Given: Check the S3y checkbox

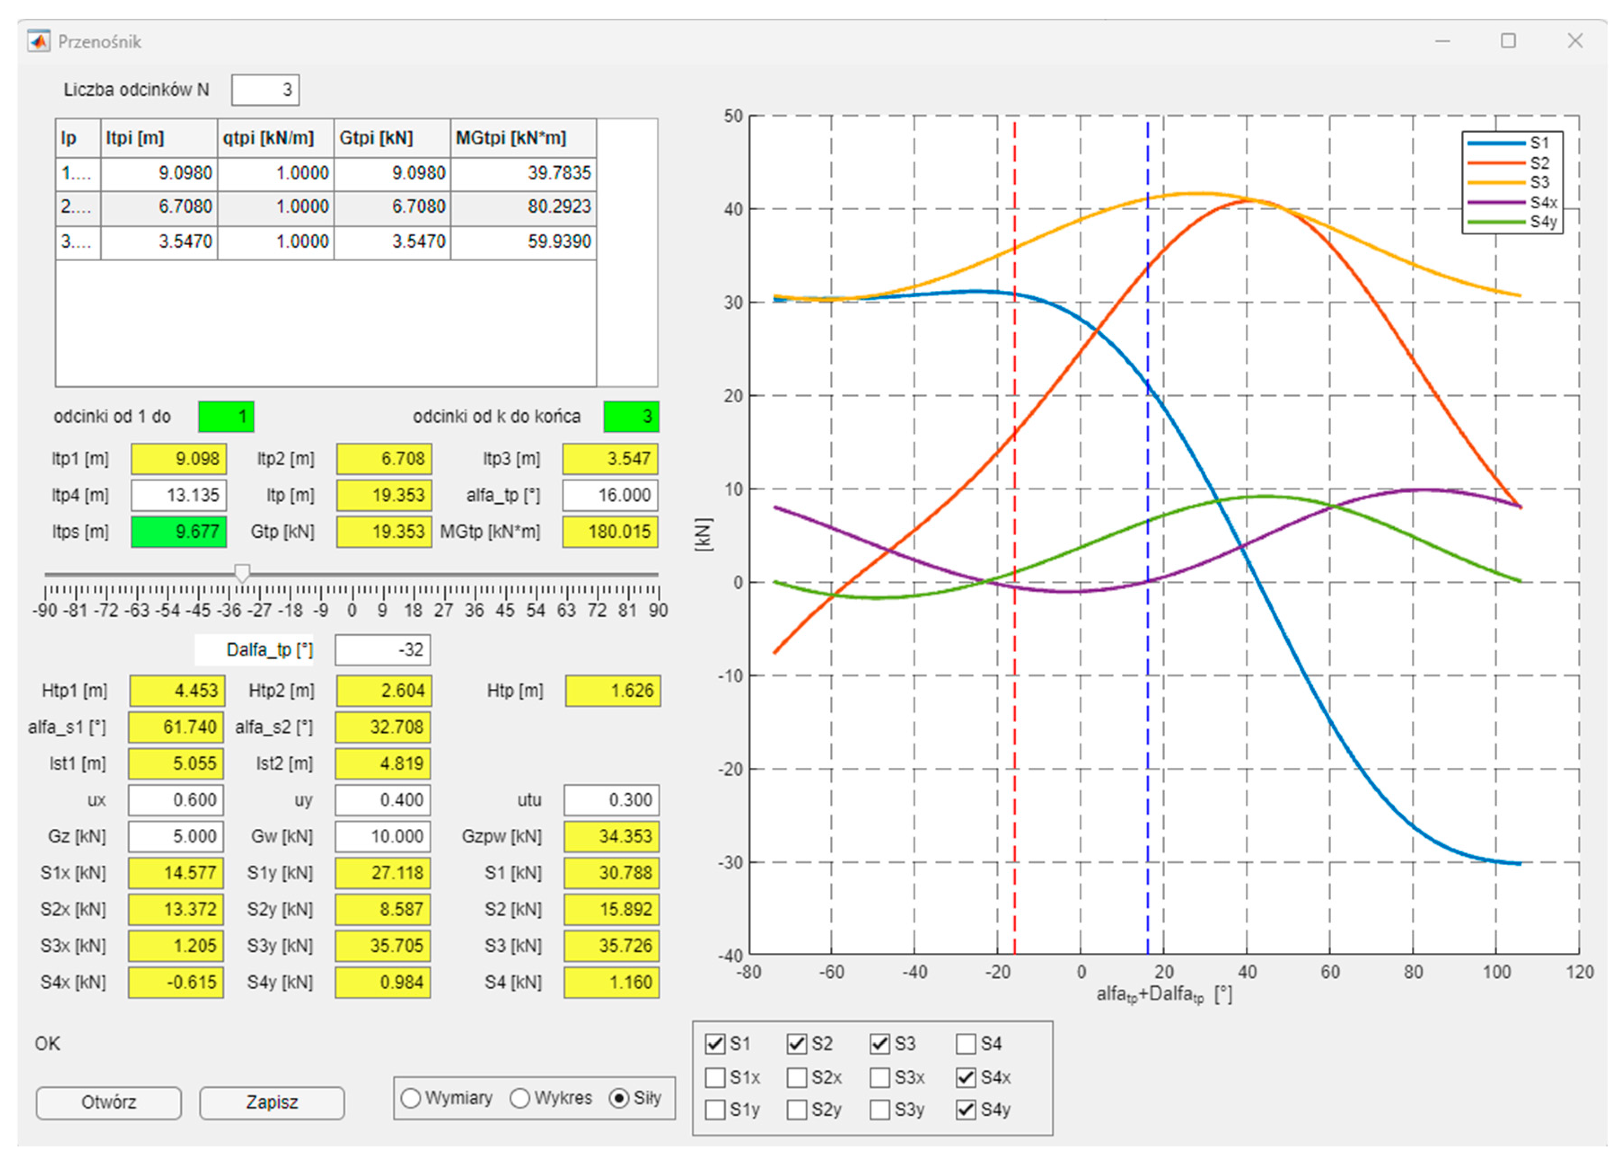Looking at the screenshot, I should pyautogui.click(x=881, y=1109).
